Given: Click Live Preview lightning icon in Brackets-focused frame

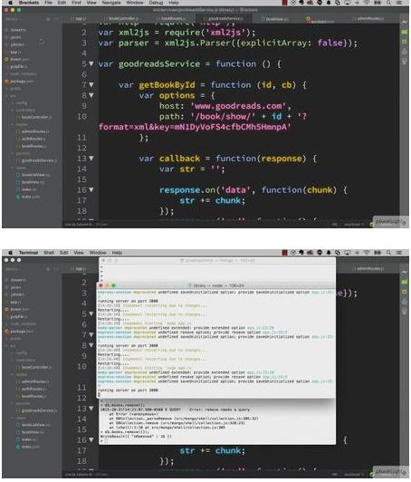Looking at the screenshot, I should point(405,23).
